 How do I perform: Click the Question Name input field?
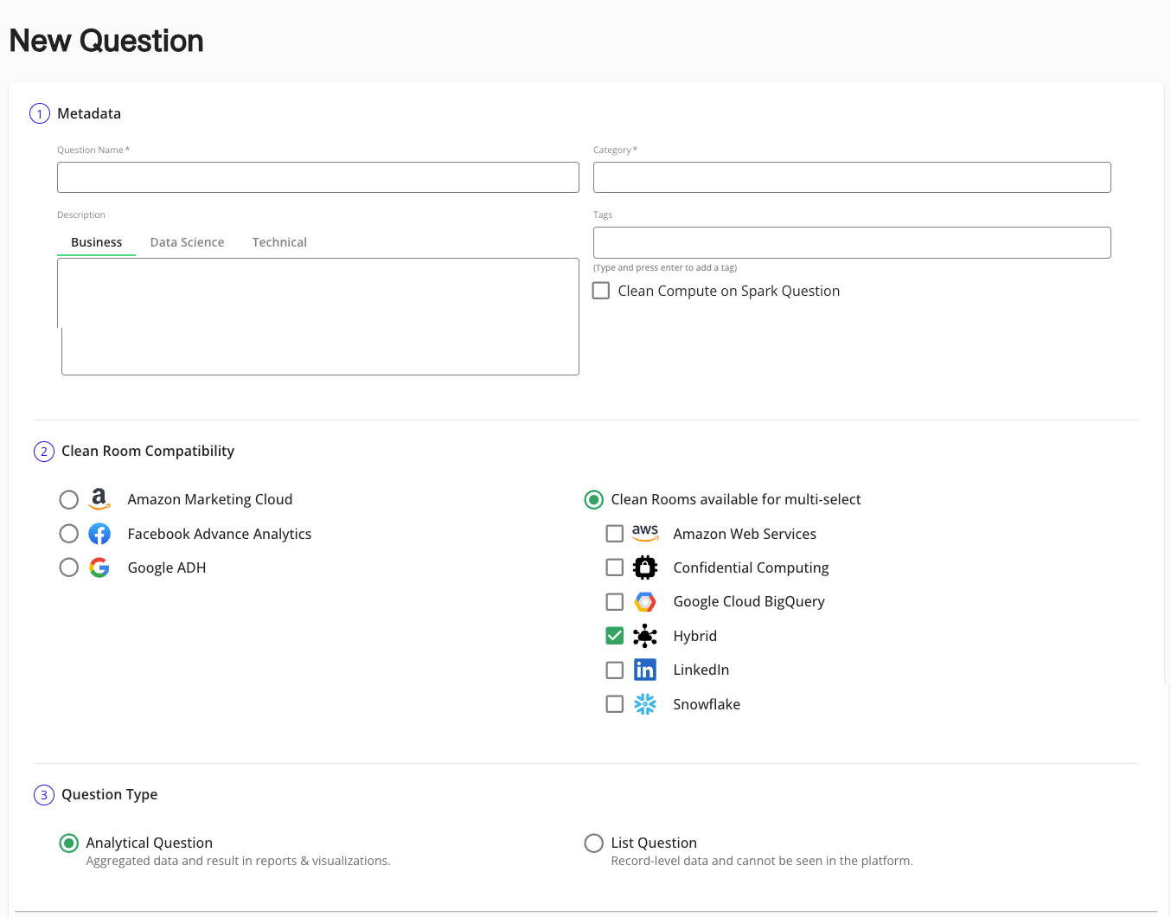pyautogui.click(x=317, y=177)
